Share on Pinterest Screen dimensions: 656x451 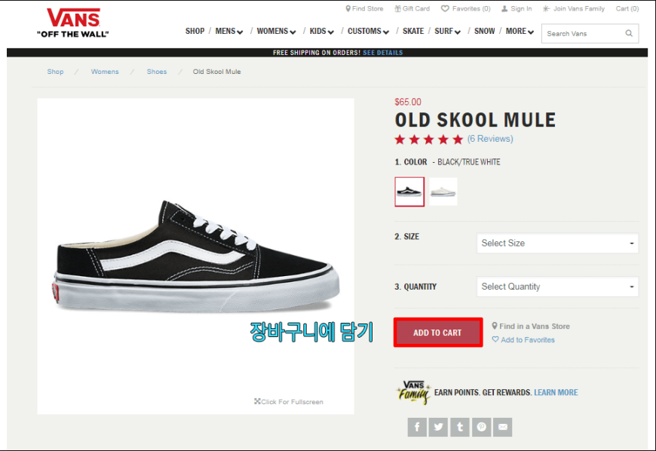(x=482, y=427)
